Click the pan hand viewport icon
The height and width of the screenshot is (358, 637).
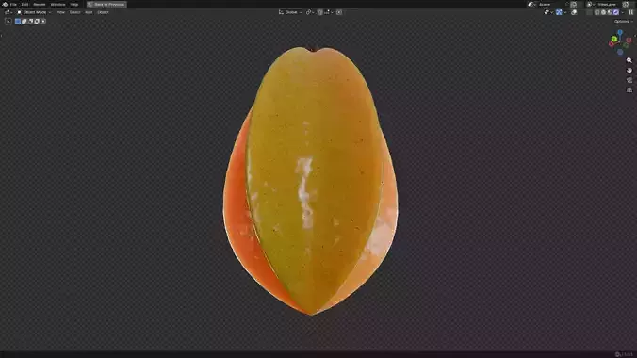coord(629,71)
